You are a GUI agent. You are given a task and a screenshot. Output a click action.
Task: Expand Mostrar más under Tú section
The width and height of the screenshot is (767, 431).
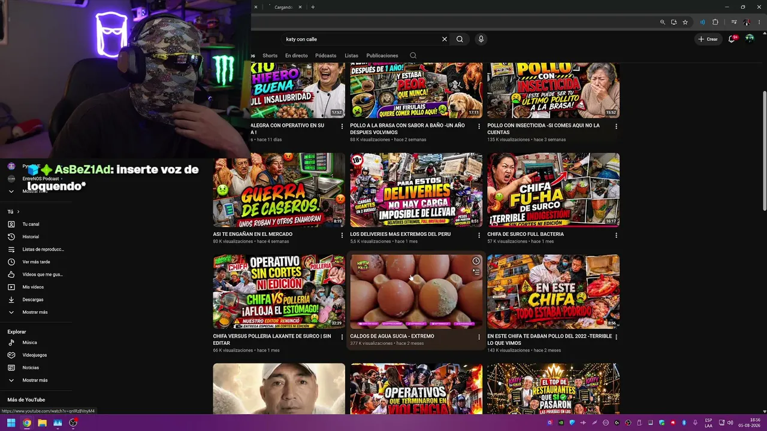point(35,312)
